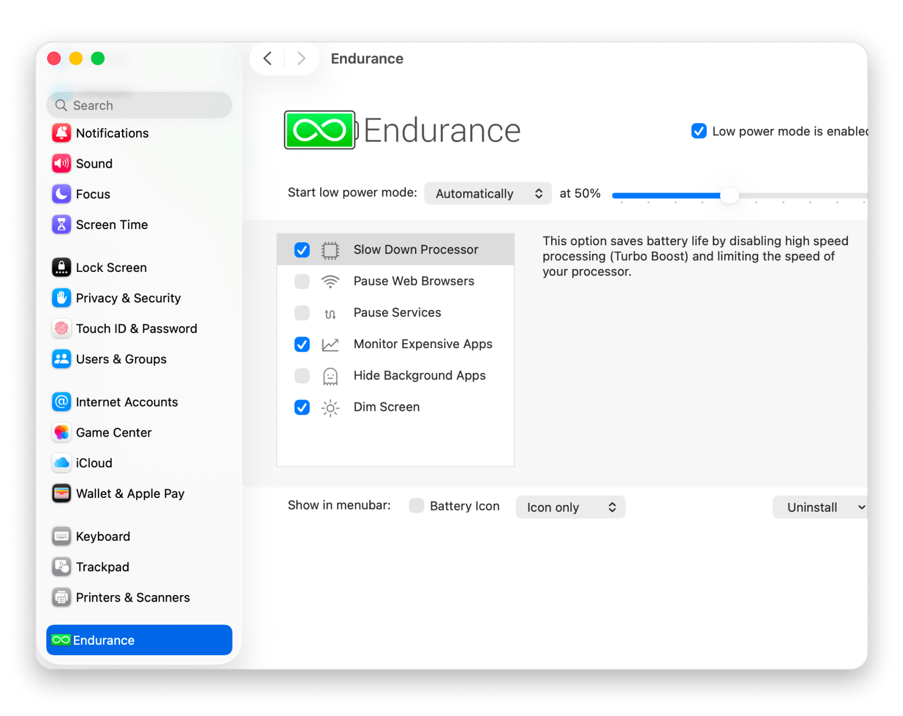Click the sun icon next to Dim Screen
The height and width of the screenshot is (716, 903).
(330, 407)
